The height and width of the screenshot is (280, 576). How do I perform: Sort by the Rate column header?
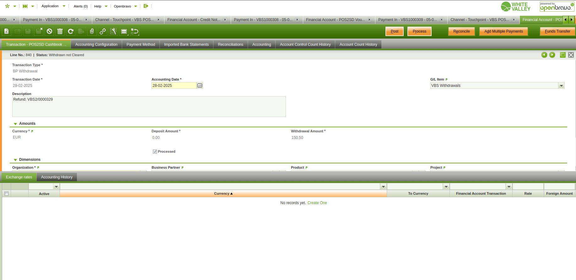[x=528, y=194]
